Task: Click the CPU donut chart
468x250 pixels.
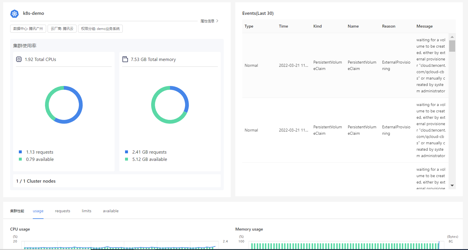Action: (64, 105)
